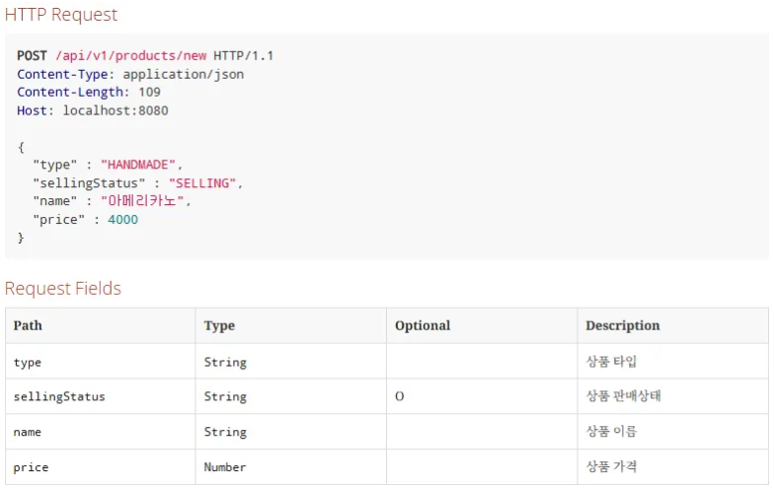This screenshot has width=774, height=488.
Task: Click the 상품 판매상태 description
Action: click(x=624, y=396)
